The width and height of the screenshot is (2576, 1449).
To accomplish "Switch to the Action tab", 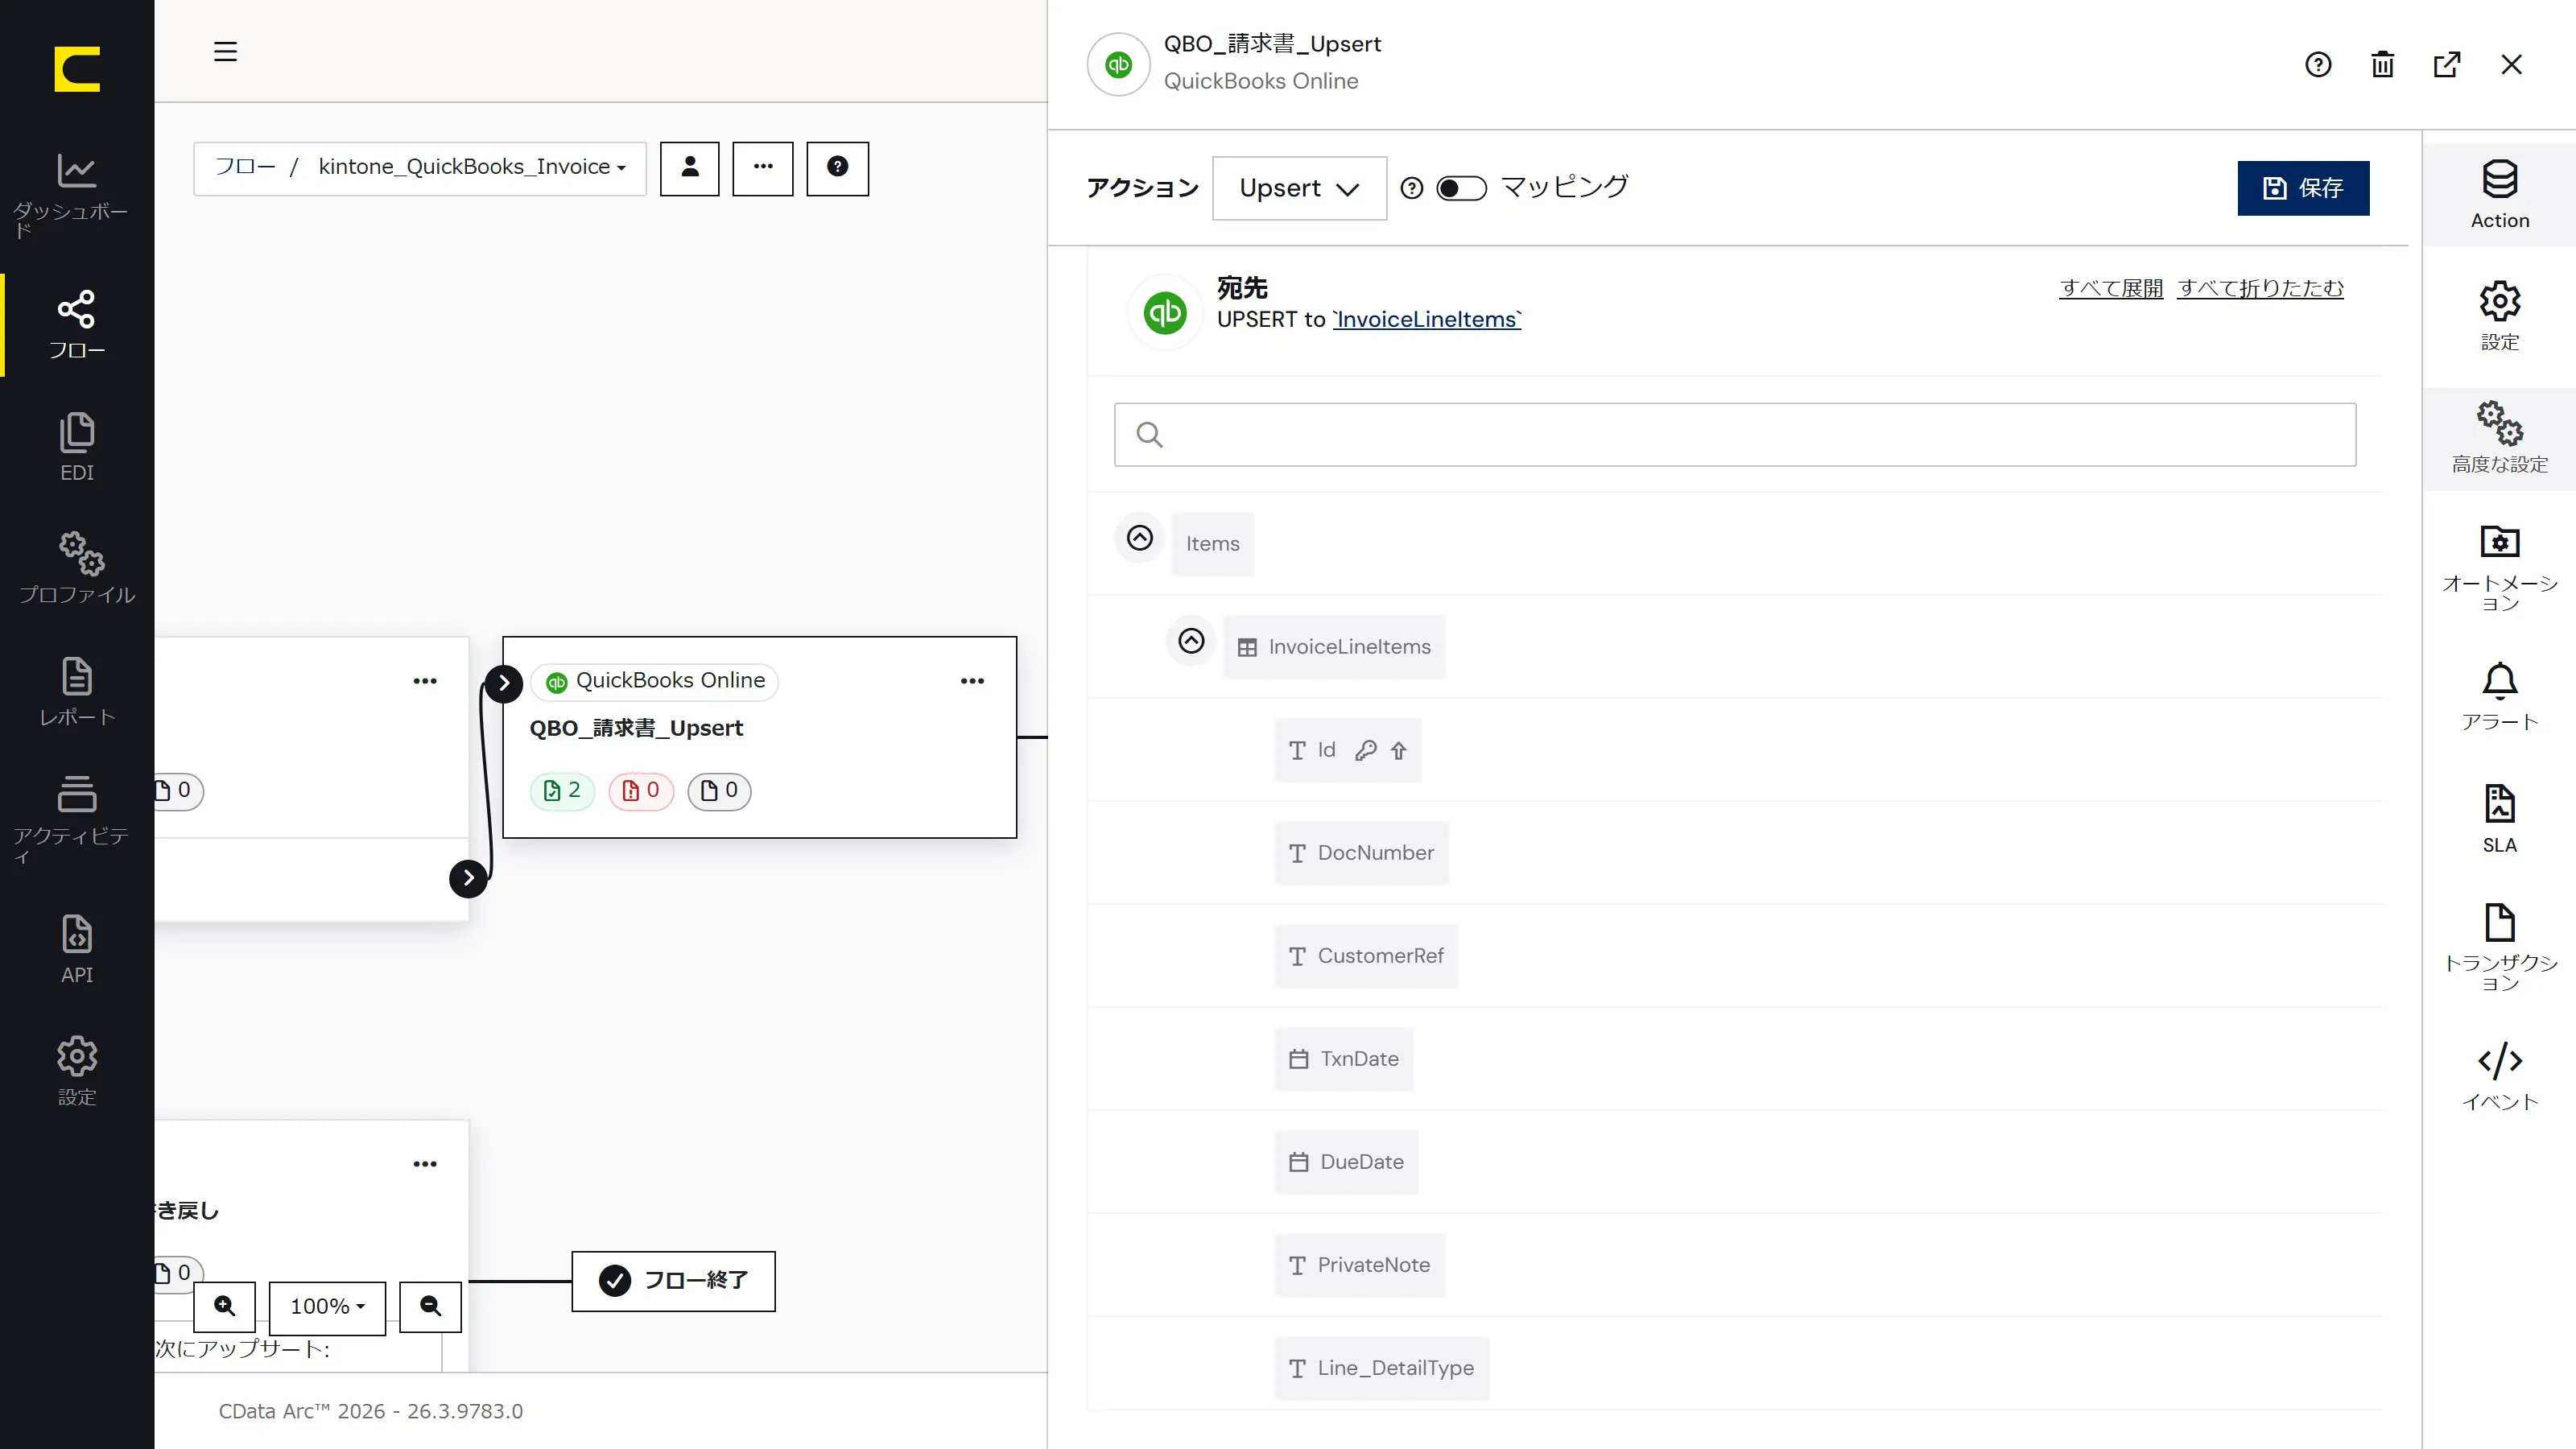I will tap(2499, 195).
